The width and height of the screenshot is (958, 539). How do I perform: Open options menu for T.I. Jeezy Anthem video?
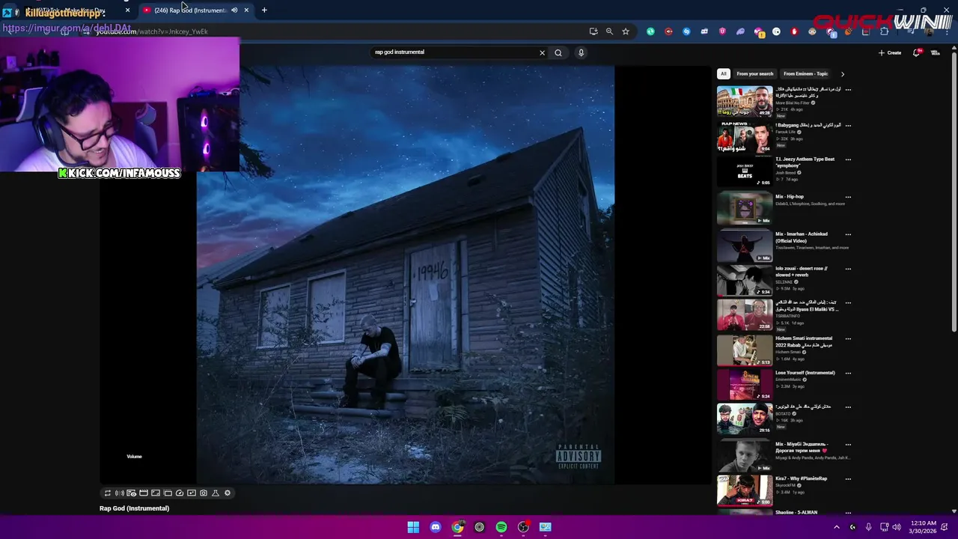click(848, 159)
